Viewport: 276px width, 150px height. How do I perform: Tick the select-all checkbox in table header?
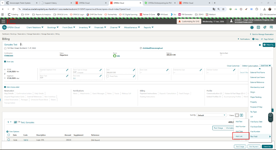(x=9, y=135)
